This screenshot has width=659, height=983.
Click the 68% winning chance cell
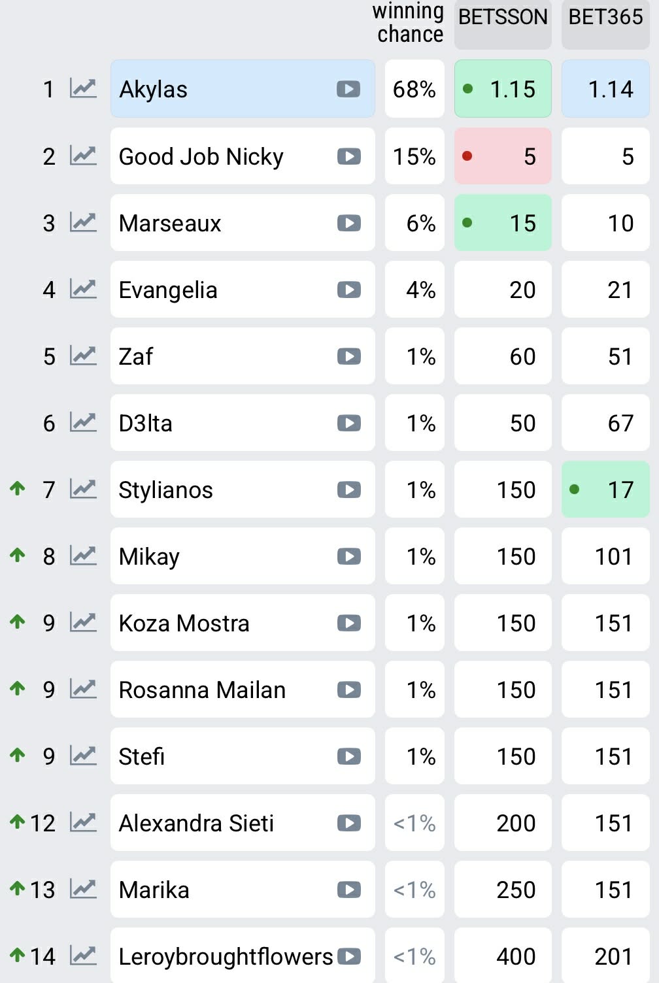pyautogui.click(x=414, y=89)
